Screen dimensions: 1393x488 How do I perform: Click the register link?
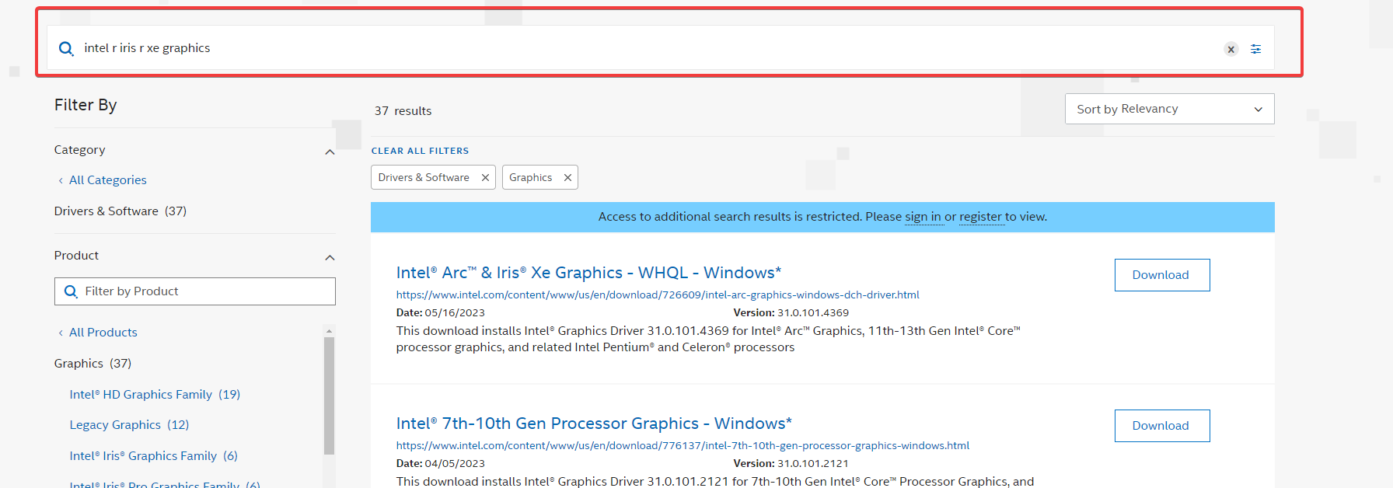click(x=980, y=217)
